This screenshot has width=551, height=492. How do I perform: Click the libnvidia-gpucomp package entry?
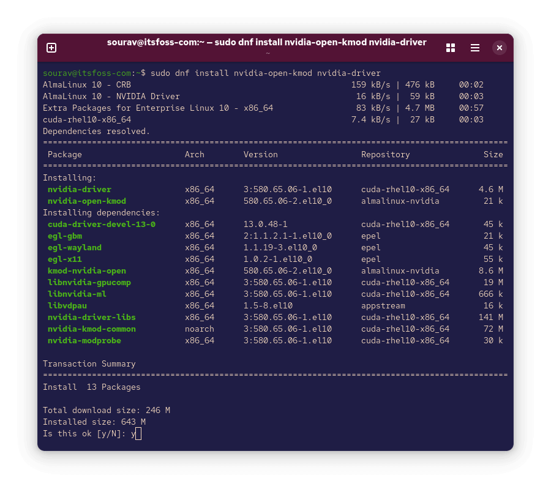(89, 283)
